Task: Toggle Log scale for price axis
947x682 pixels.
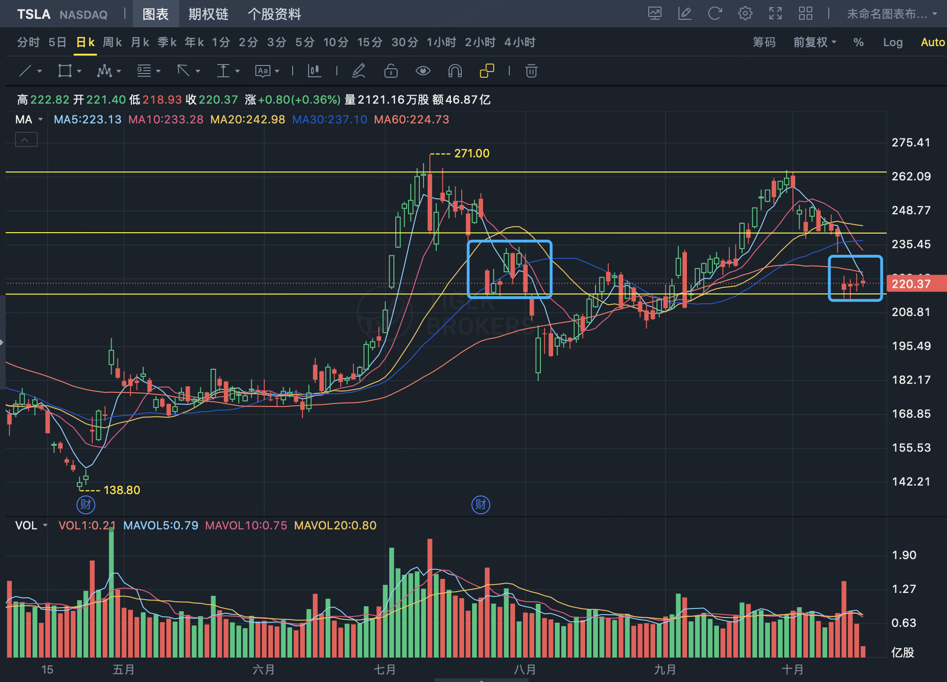Action: (892, 42)
